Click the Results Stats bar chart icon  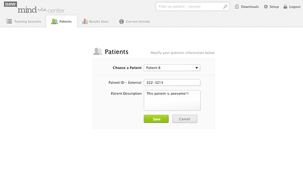click(x=85, y=21)
